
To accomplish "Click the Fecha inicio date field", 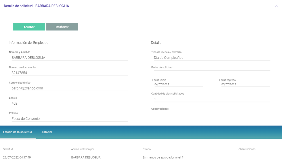I will click(x=178, y=84).
